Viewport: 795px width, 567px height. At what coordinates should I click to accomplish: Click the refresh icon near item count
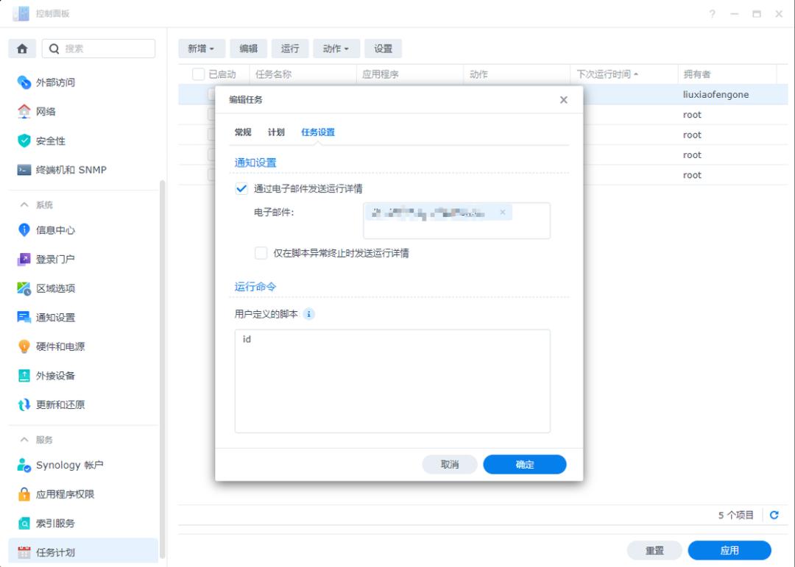coord(774,516)
